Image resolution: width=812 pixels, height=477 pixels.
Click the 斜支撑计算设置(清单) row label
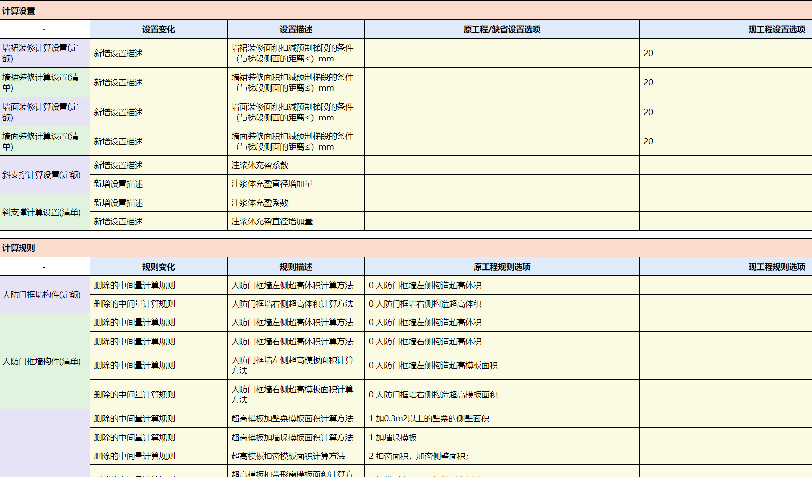(x=44, y=212)
